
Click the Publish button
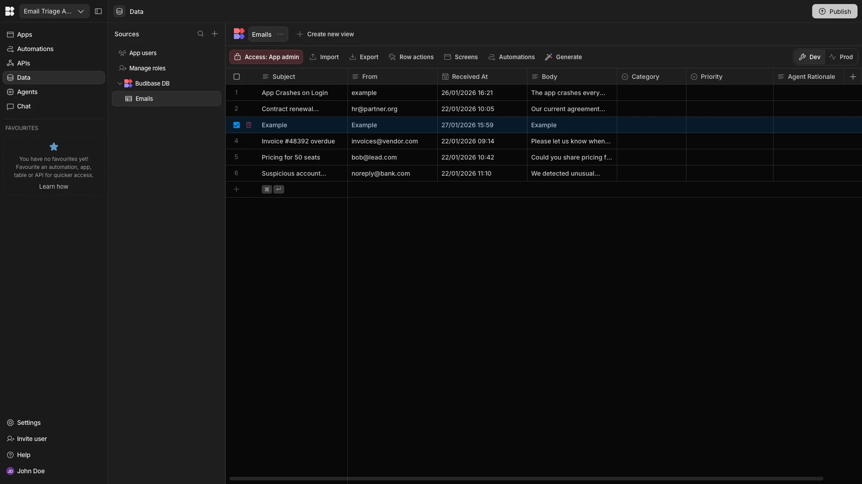(x=834, y=11)
